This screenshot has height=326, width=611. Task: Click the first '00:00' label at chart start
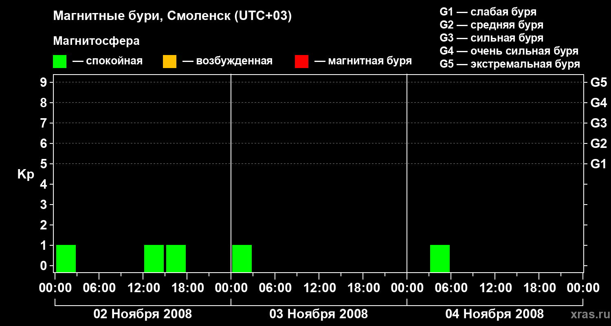pos(55,288)
